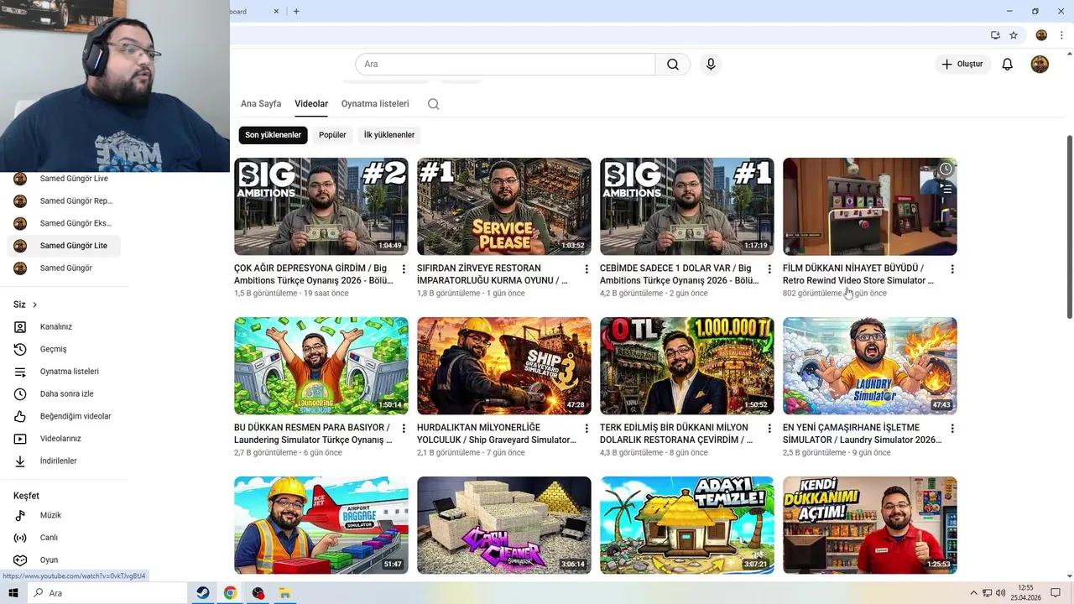Open system tray volume icon

[x=1000, y=593]
